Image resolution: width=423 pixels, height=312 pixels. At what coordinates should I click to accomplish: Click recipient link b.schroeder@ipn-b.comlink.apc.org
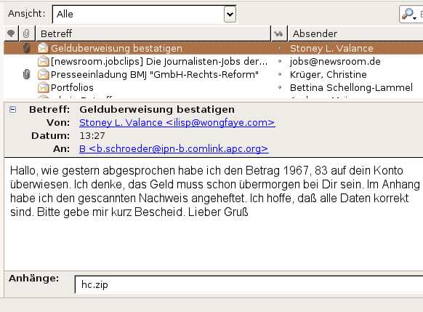coord(174,148)
